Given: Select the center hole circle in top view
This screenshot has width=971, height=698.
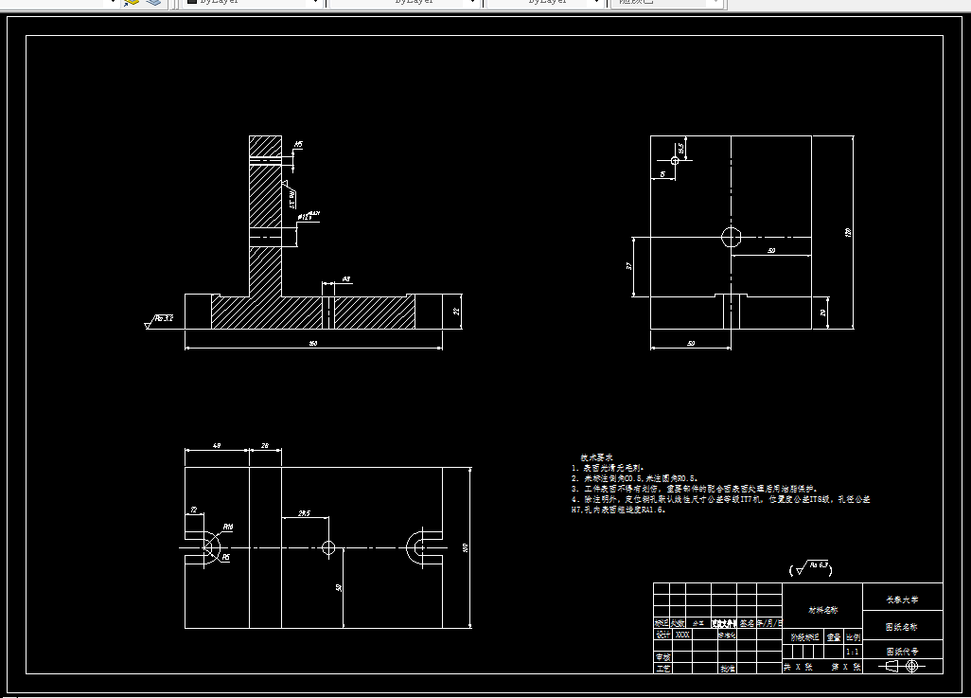Looking at the screenshot, I should click(x=328, y=547).
